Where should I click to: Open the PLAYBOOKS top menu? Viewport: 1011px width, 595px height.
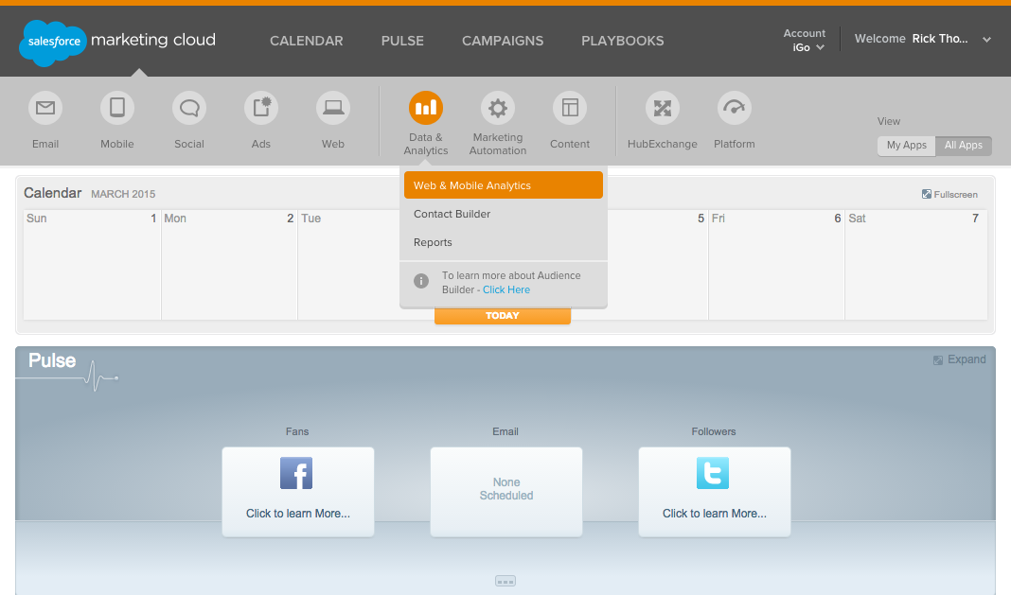(x=623, y=41)
